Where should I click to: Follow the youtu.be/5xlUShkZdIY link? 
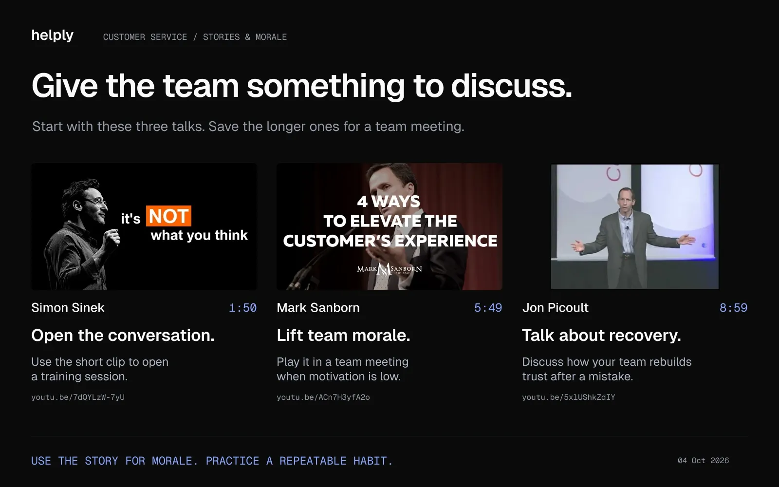click(x=569, y=397)
